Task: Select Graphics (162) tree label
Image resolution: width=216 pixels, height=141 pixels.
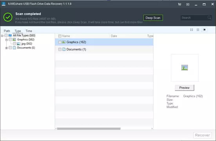Action: [x=26, y=40]
